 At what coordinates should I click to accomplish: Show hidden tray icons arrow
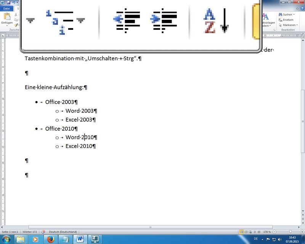pos(262,239)
